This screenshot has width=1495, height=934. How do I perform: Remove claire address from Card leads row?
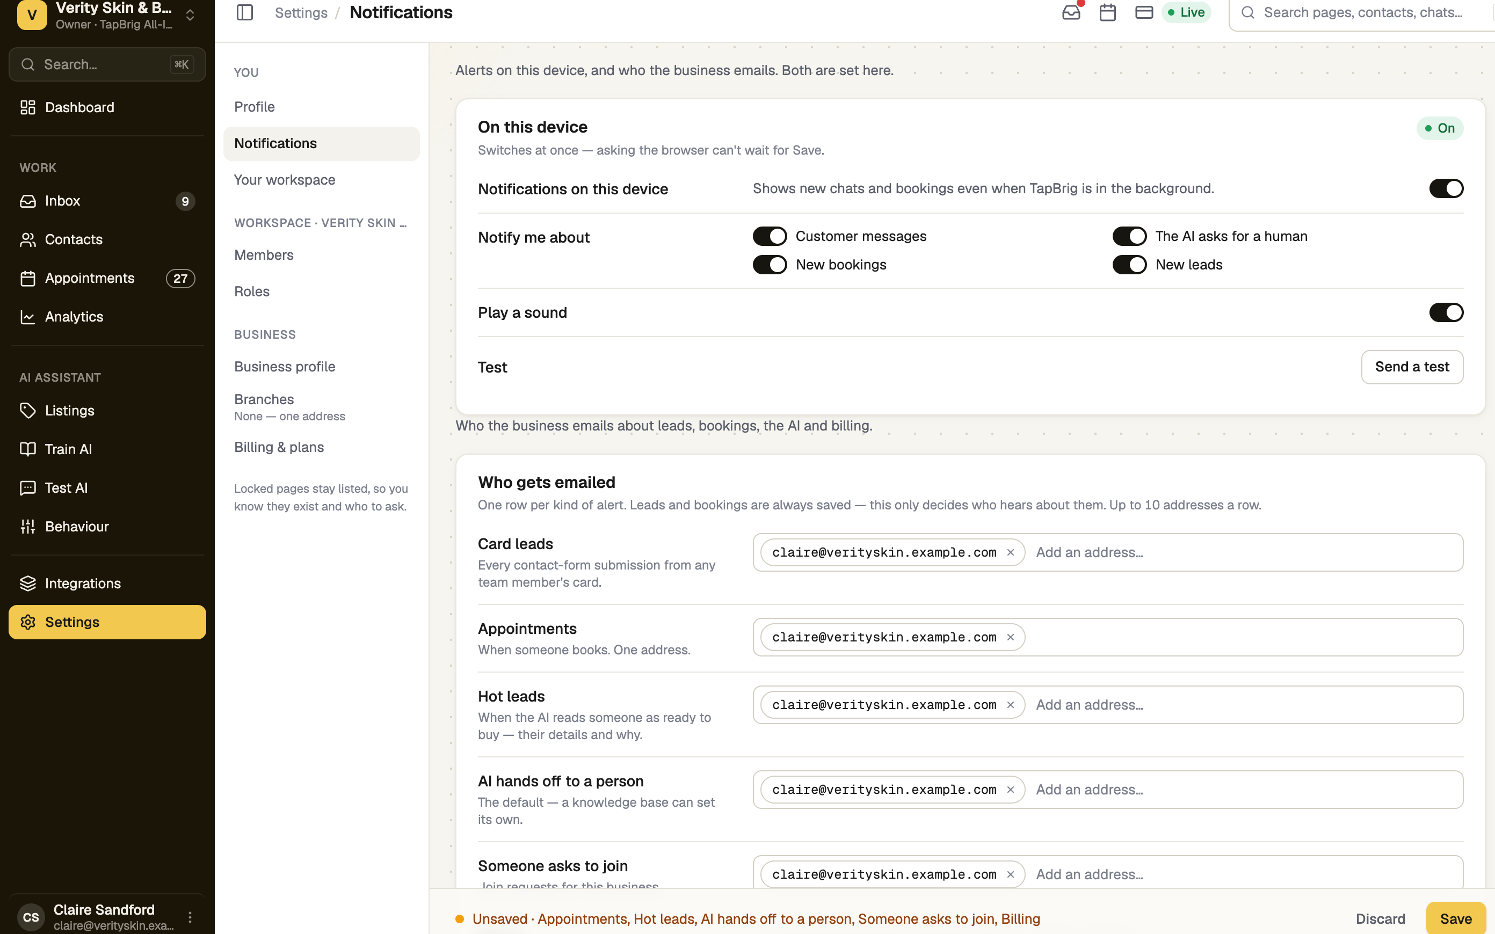point(1010,552)
